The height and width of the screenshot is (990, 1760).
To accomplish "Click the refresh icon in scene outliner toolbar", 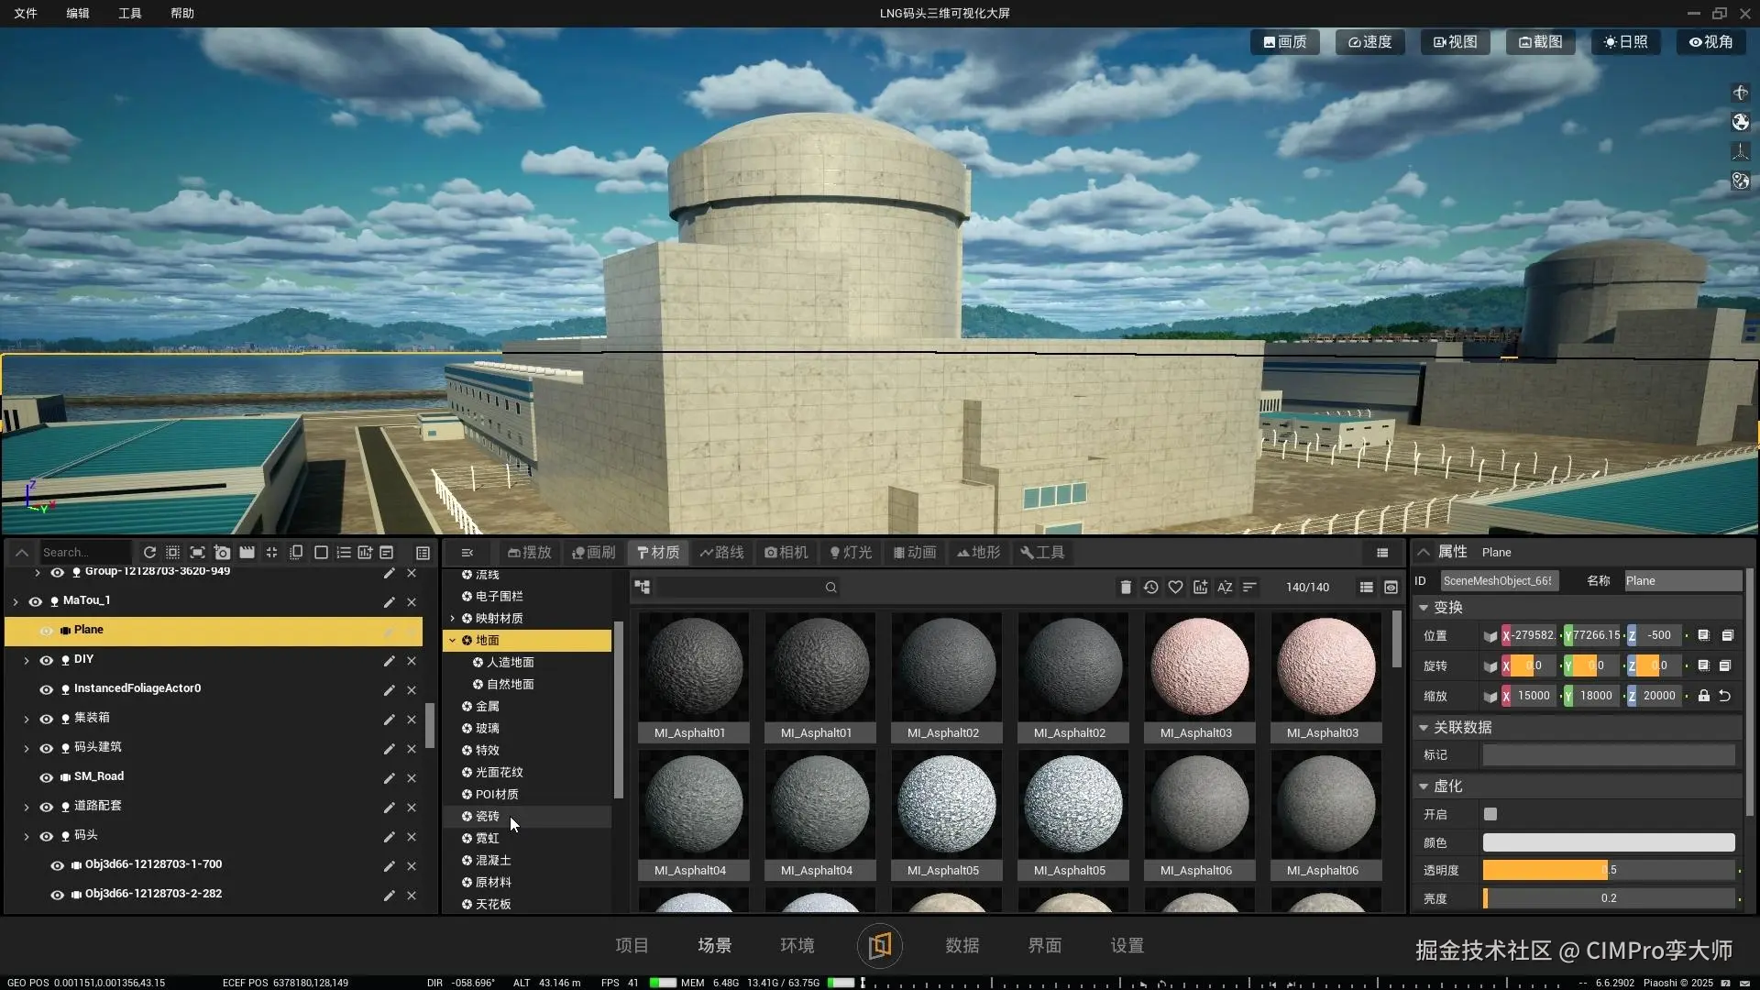I will (149, 553).
